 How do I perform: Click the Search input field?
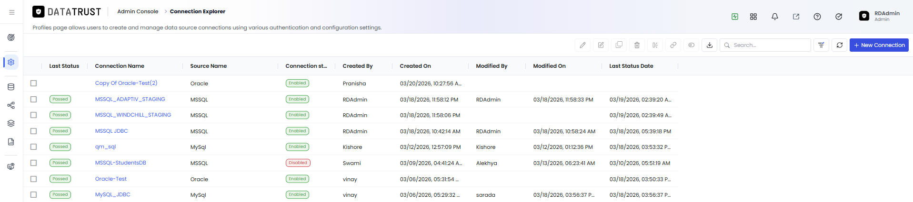click(765, 45)
